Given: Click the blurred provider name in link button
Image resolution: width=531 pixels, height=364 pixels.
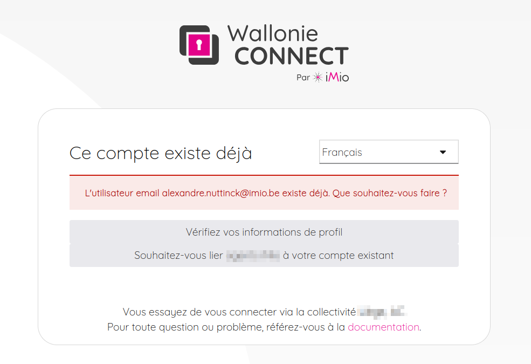Looking at the screenshot, I should (x=253, y=256).
